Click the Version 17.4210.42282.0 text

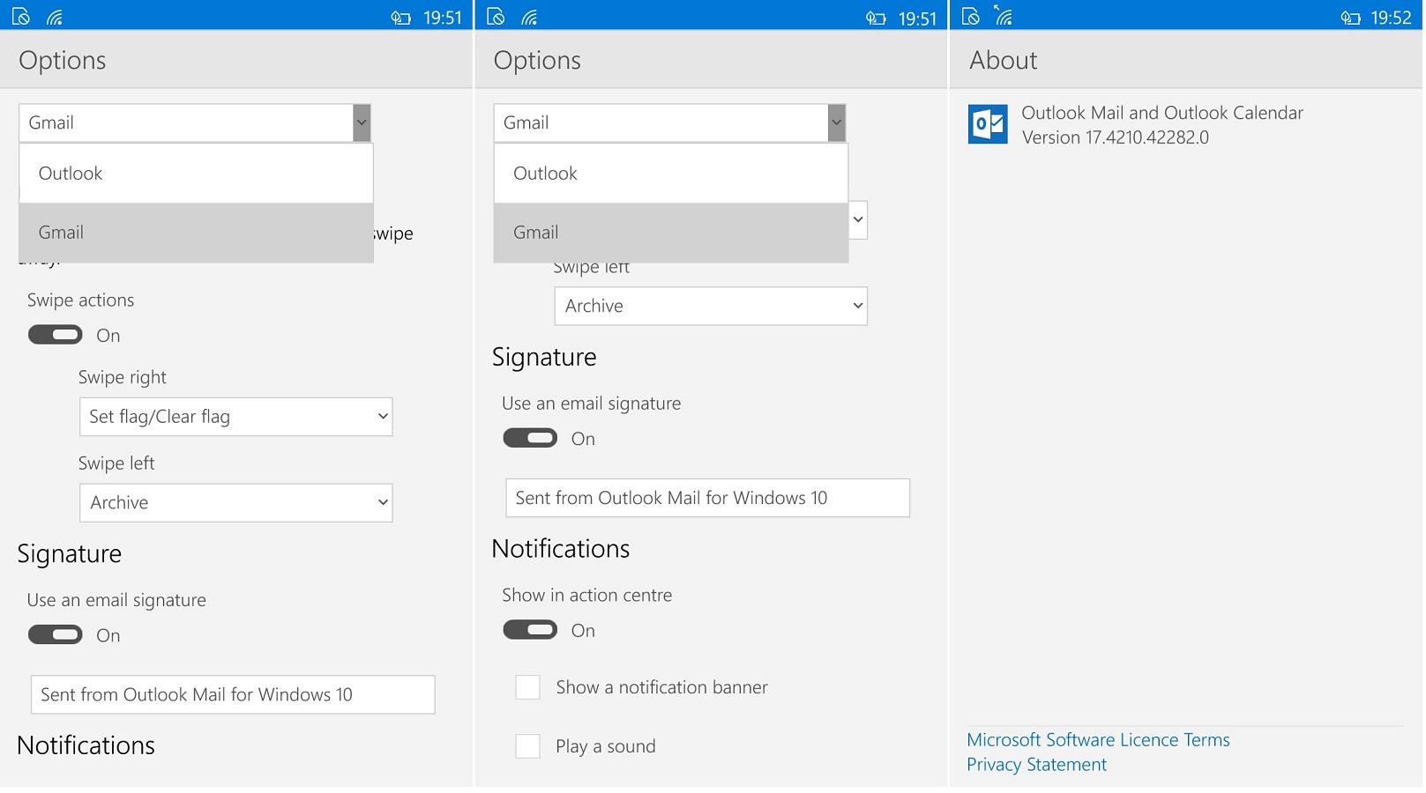click(1116, 137)
